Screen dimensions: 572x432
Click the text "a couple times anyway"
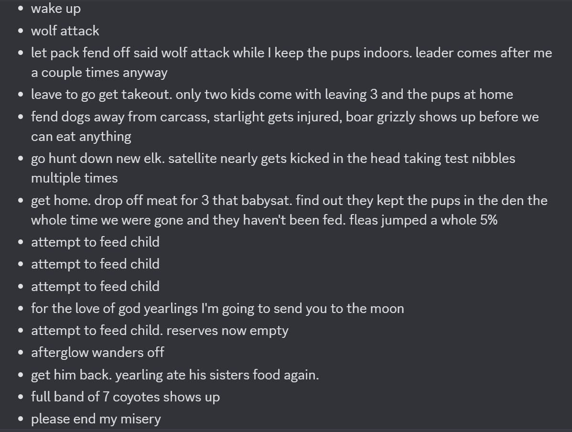coord(99,73)
